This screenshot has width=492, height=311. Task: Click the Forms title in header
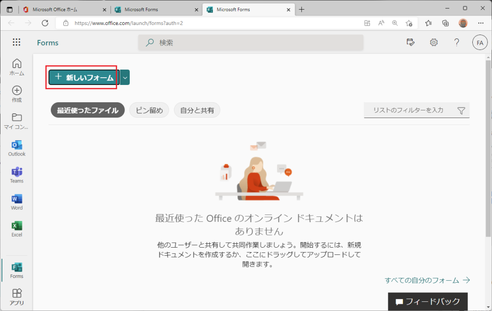[48, 43]
